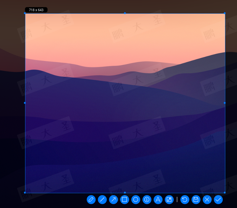
Task: Select the text annotation tool
Action: 158,200
